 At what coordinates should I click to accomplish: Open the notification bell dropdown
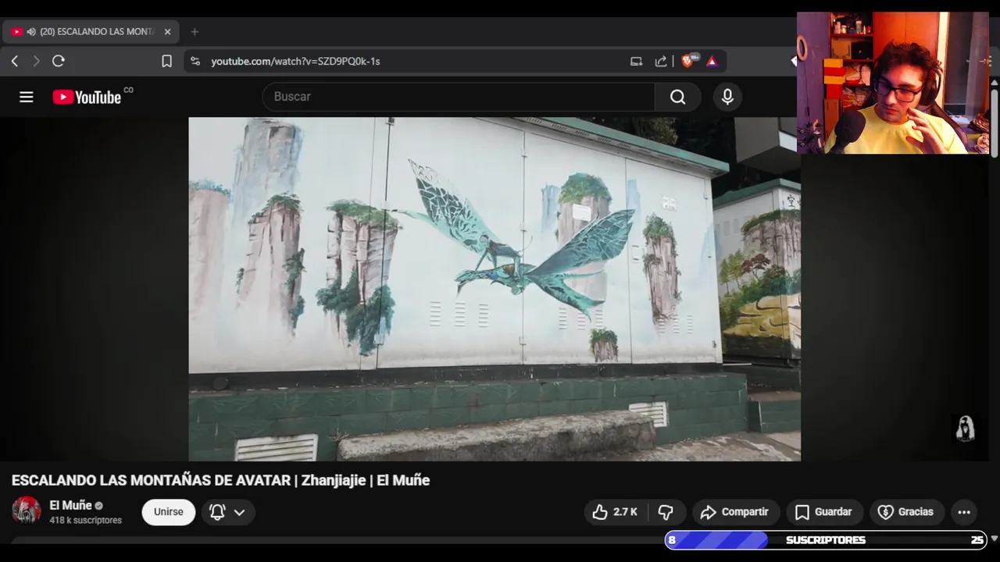click(228, 512)
